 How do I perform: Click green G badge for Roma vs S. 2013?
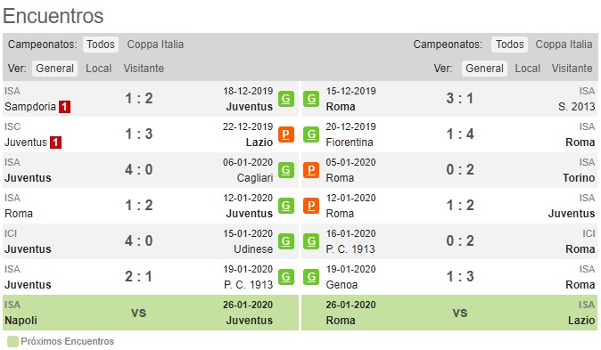(311, 99)
